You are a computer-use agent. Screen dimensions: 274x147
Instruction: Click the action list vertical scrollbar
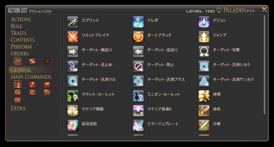[265, 65]
